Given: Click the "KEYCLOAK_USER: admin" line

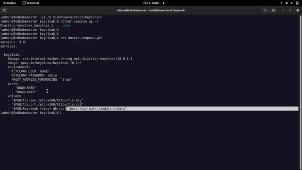Looking at the screenshot, I should [30, 71].
